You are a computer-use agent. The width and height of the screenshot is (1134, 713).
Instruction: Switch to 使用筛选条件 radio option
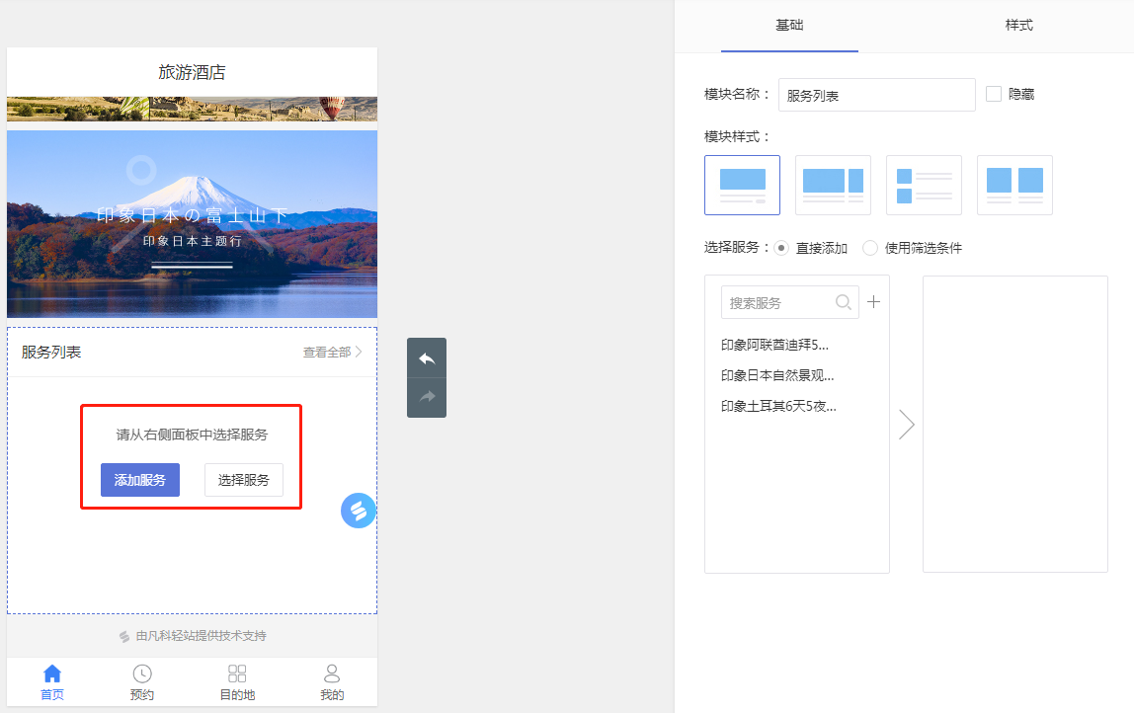[x=869, y=248]
